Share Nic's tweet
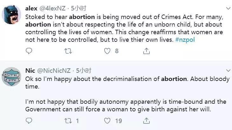The image size is (232, 130). (x=147, y=121)
